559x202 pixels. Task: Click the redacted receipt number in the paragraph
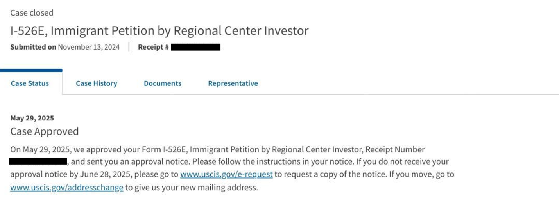click(x=38, y=161)
